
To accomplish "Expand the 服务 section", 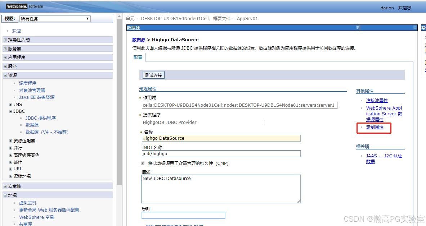I will point(5,66).
